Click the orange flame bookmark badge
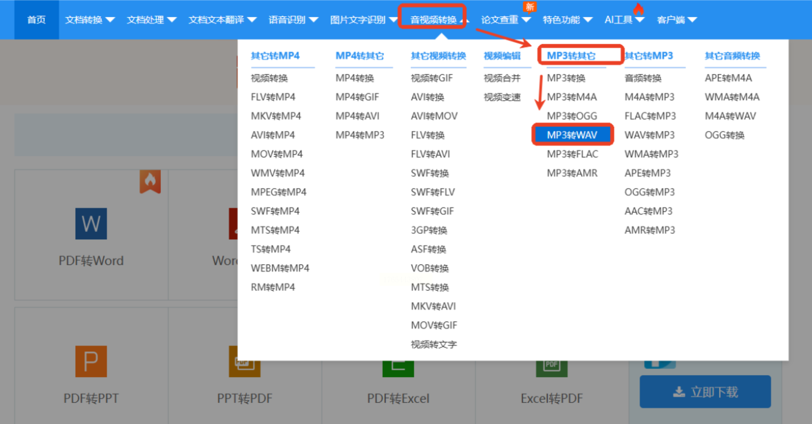812x424 pixels. (150, 181)
